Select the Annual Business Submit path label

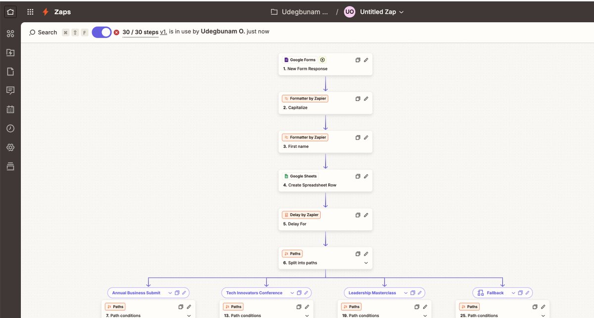(137, 293)
